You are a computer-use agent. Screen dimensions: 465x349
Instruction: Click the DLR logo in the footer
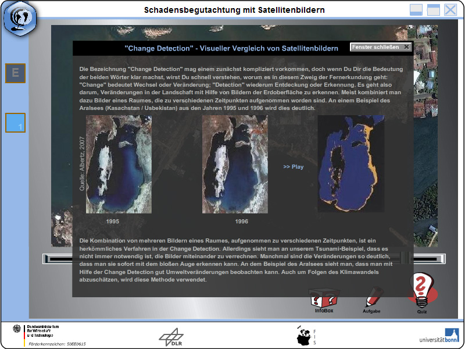(171, 337)
